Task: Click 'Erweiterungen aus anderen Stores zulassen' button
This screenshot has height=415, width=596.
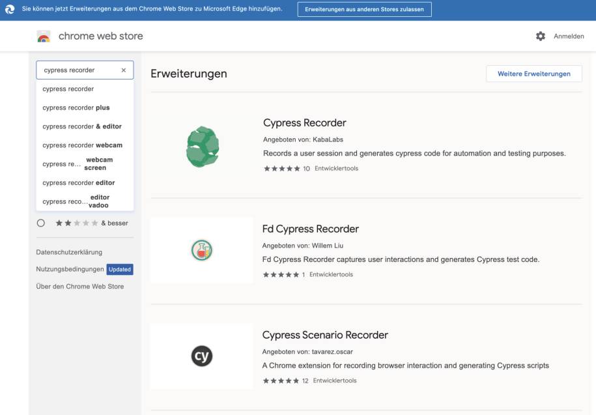Action: pyautogui.click(x=364, y=10)
